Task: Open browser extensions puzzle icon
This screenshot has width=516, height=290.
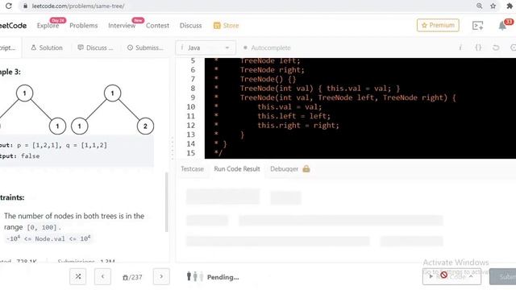Action: tap(510, 6)
